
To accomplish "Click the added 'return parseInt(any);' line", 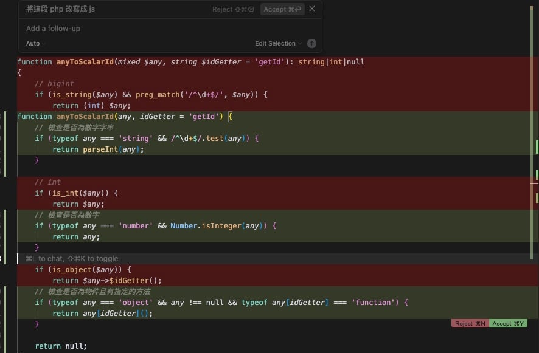I will [98, 149].
